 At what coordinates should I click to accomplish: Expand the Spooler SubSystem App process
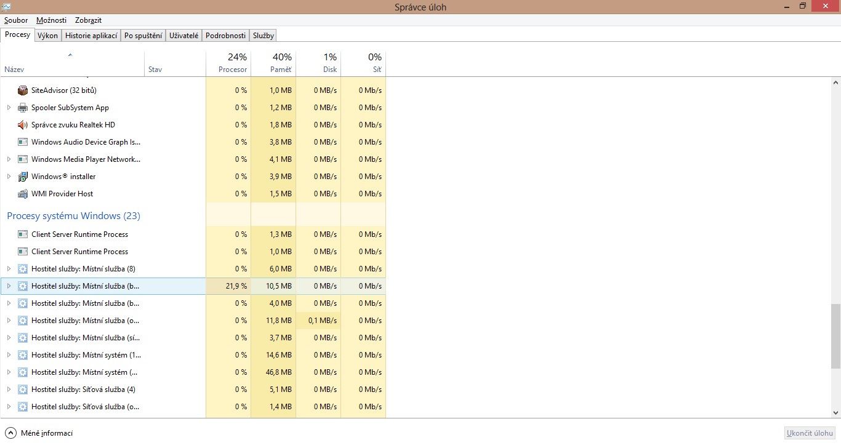tap(9, 108)
